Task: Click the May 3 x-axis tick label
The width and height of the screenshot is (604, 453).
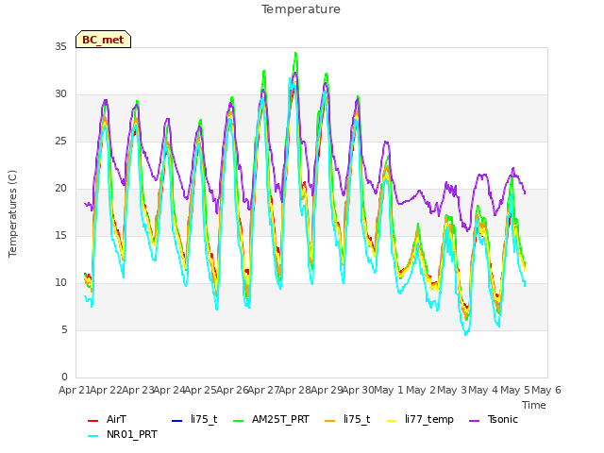Action: [452, 390]
